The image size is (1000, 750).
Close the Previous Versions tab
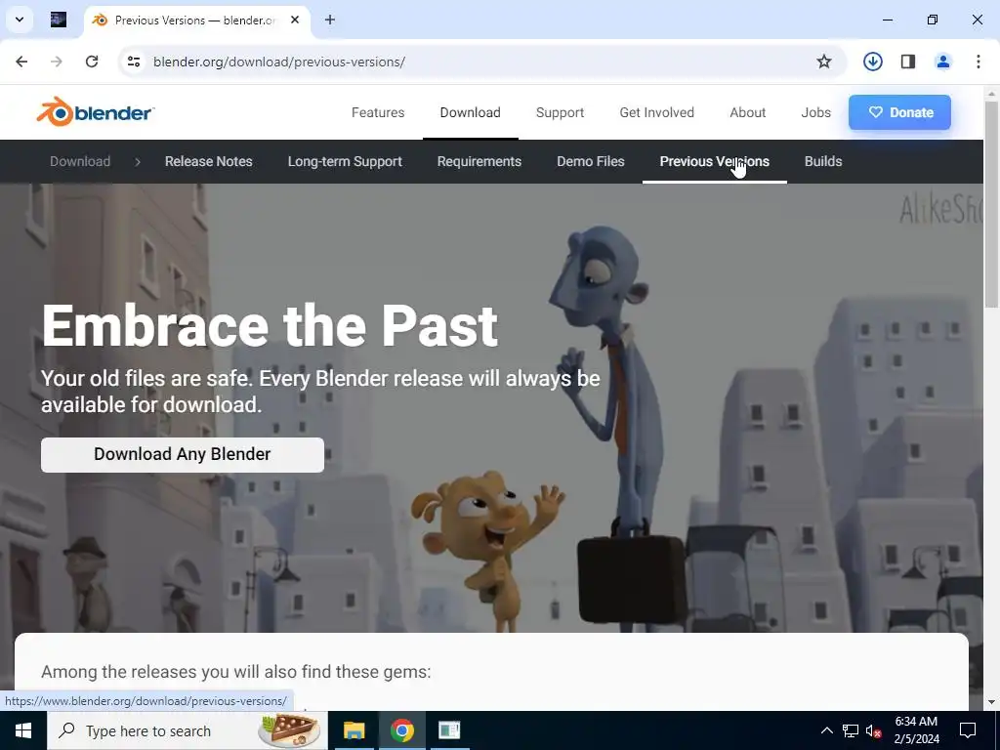click(295, 20)
